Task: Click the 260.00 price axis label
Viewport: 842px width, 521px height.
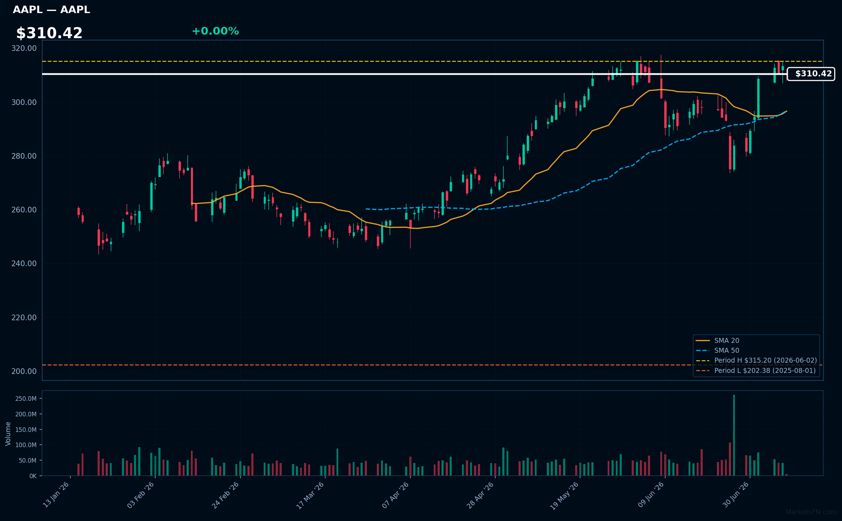Action: pos(24,210)
